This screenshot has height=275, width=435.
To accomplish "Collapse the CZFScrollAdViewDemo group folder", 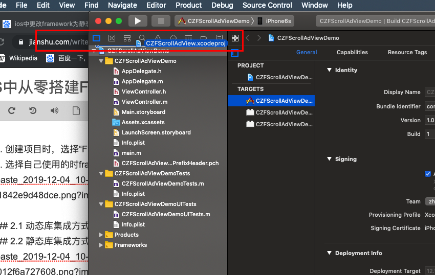I will click(101, 61).
